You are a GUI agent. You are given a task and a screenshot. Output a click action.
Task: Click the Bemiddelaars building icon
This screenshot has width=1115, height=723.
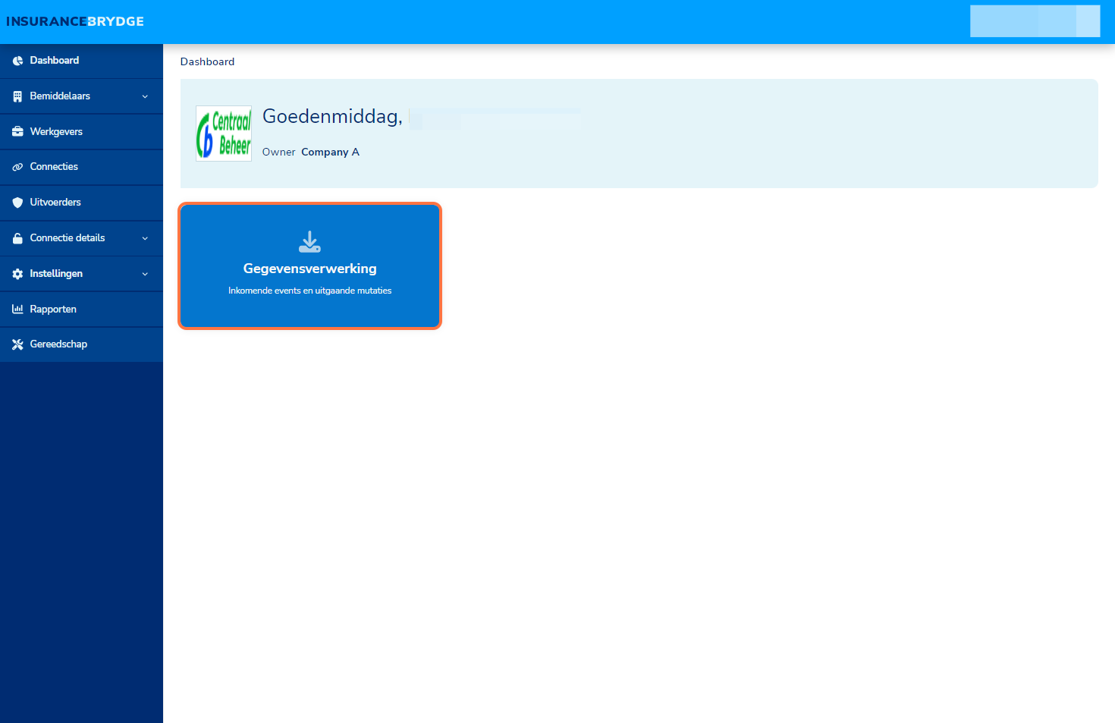point(17,96)
